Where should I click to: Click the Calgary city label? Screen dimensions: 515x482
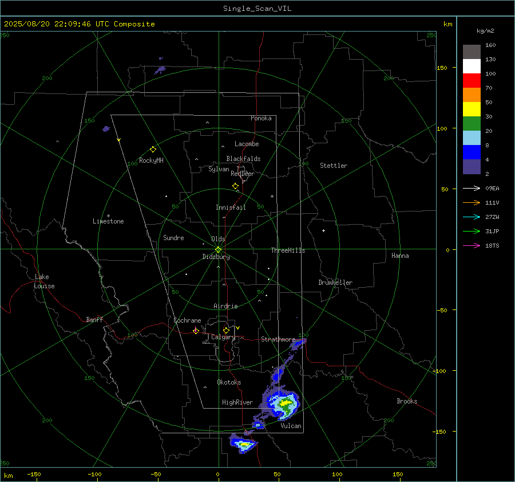(223, 337)
